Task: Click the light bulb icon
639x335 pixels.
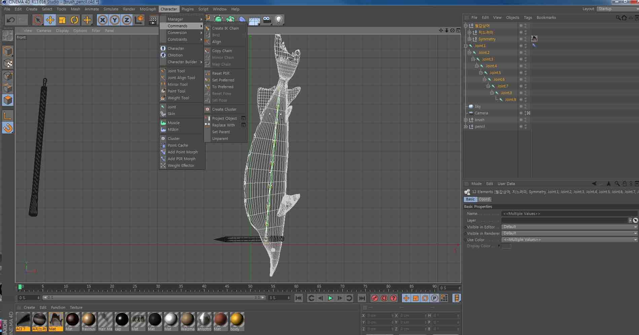Action: [x=278, y=20]
